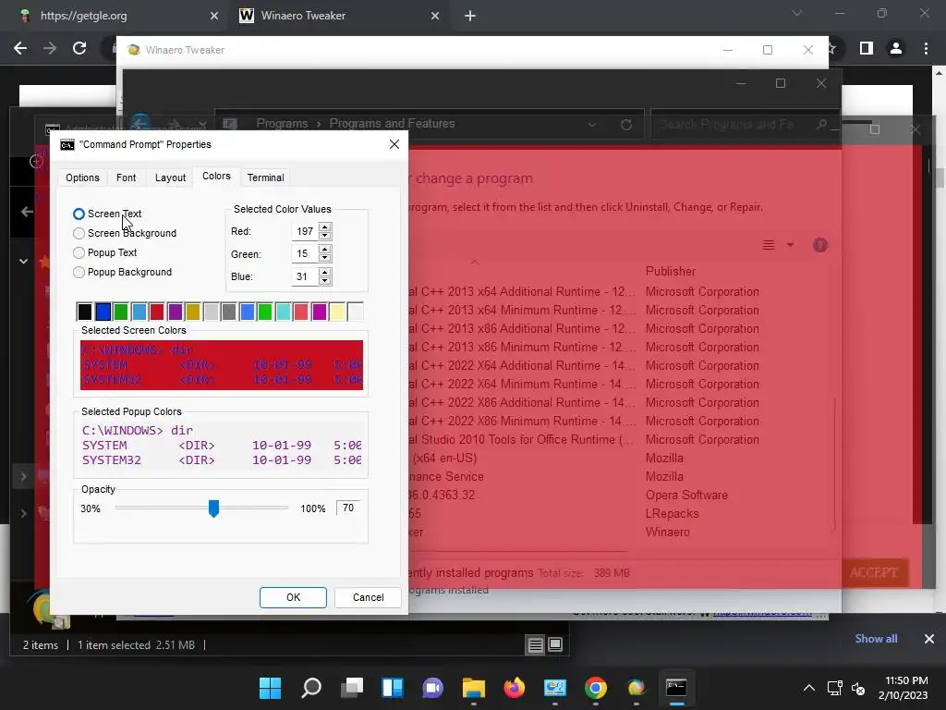Refresh the Programs and Features address bar
Screen dimensions: 946x710
pyautogui.click(x=626, y=125)
